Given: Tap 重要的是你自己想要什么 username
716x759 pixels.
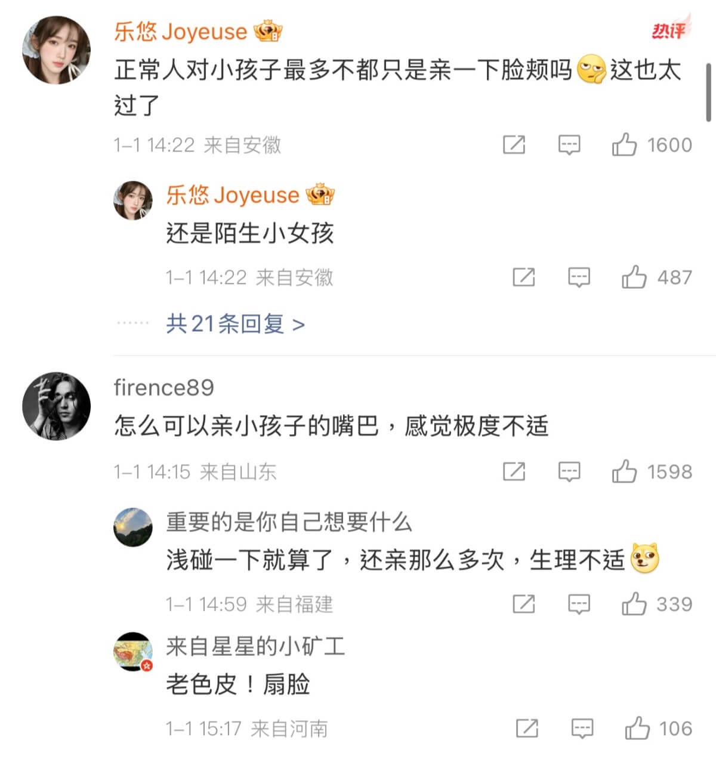Looking at the screenshot, I should pos(289,522).
